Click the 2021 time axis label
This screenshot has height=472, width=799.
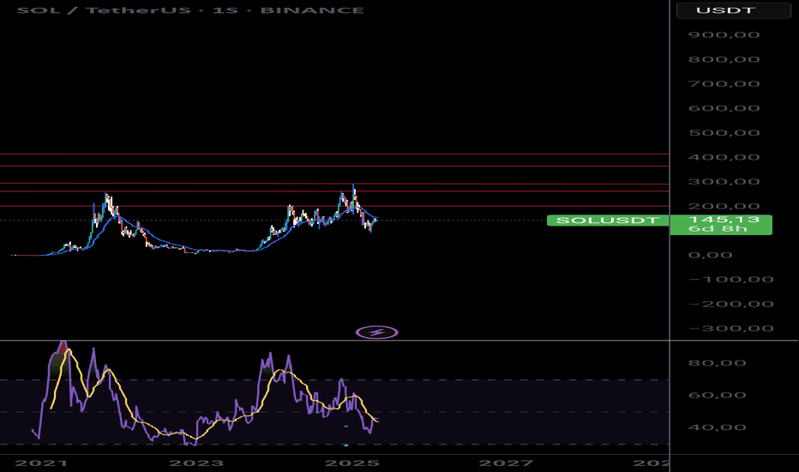(x=41, y=463)
